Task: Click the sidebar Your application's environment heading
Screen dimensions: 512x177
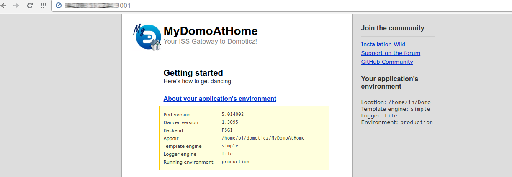Action: [x=390, y=82]
